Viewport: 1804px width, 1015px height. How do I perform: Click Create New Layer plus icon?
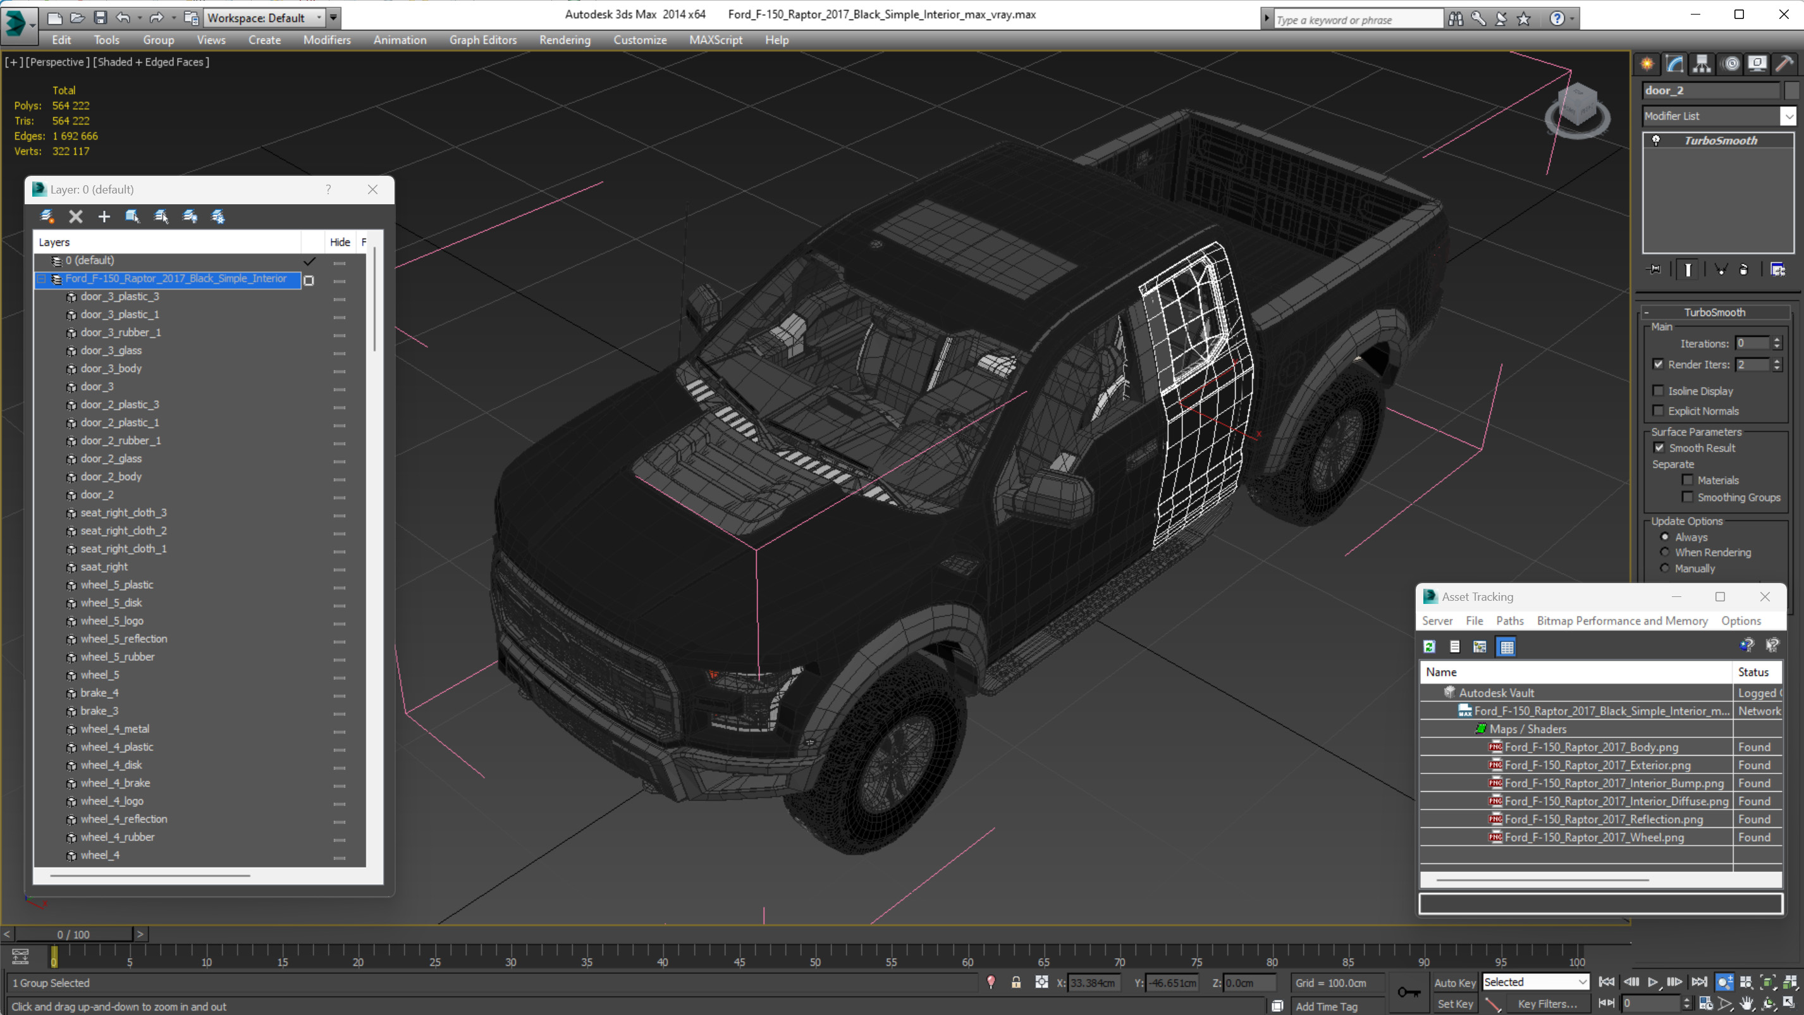[x=104, y=216]
